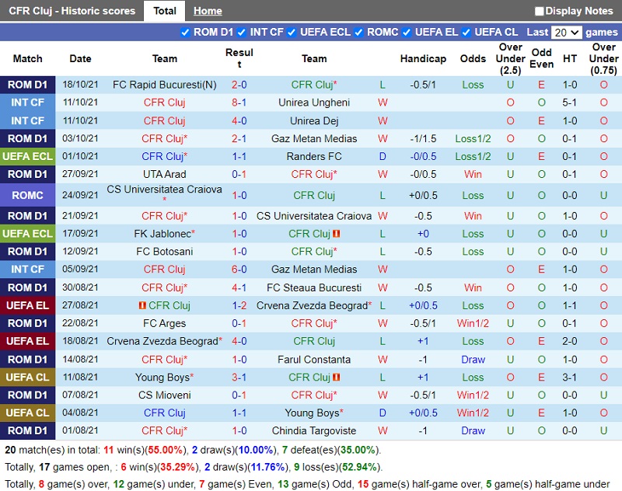The height and width of the screenshot is (491, 622).
Task: Toggle the UEFA EL filter checkbox
Action: pyautogui.click(x=407, y=33)
